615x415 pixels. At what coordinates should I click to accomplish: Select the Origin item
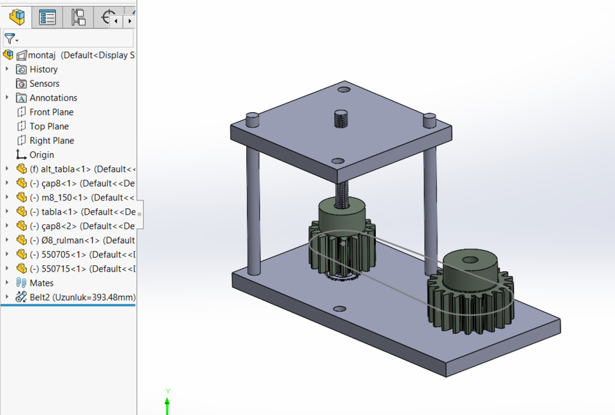pyautogui.click(x=41, y=154)
